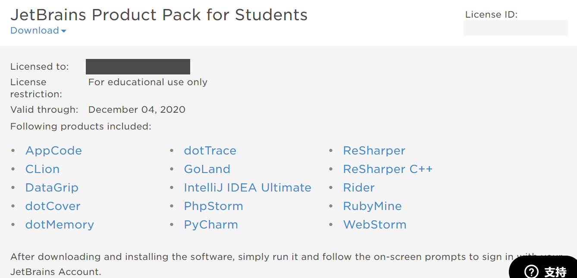This screenshot has width=577, height=278.
Task: Click the License ID field
Action: [x=516, y=28]
